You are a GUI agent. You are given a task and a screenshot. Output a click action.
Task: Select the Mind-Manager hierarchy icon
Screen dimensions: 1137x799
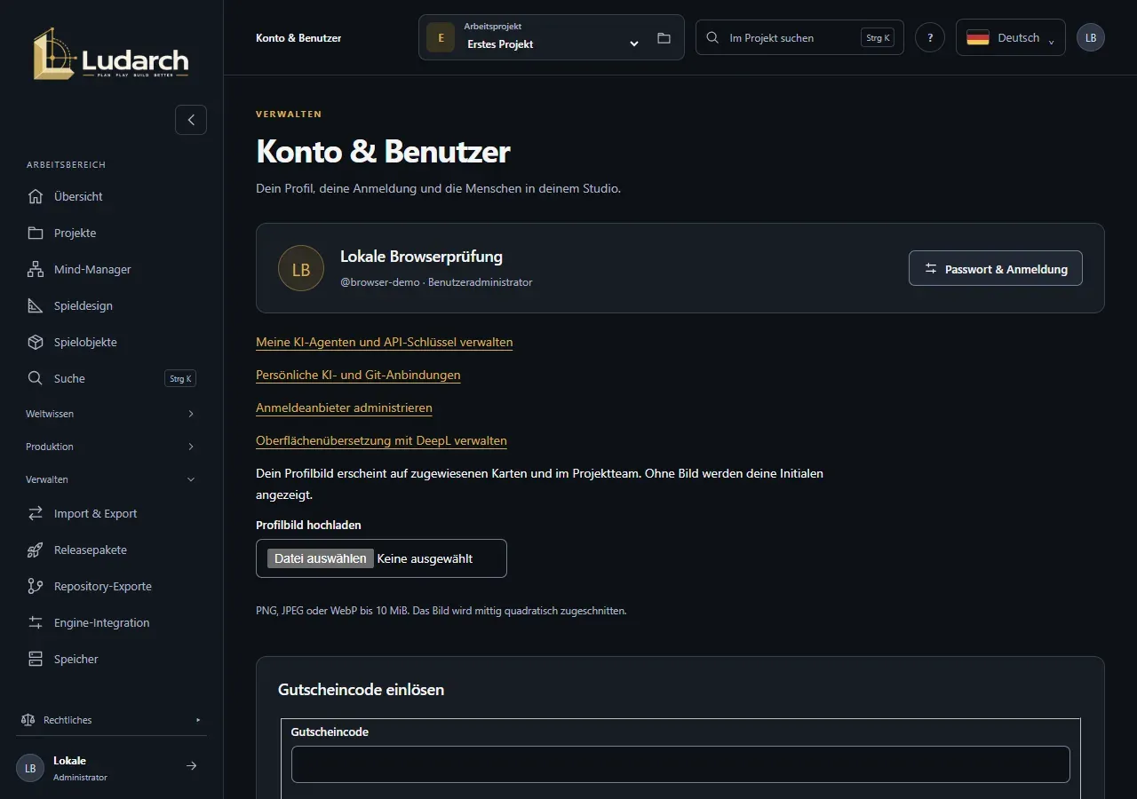(x=36, y=269)
